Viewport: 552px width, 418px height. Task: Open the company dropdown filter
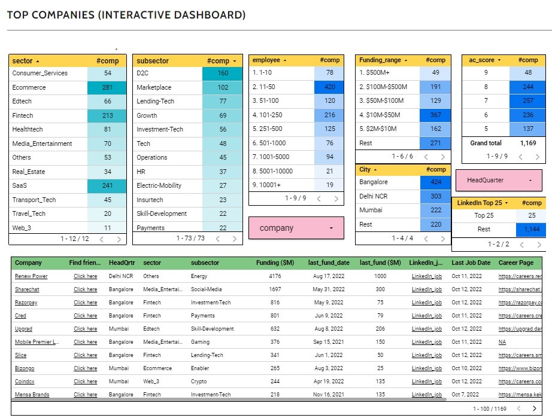(296, 228)
